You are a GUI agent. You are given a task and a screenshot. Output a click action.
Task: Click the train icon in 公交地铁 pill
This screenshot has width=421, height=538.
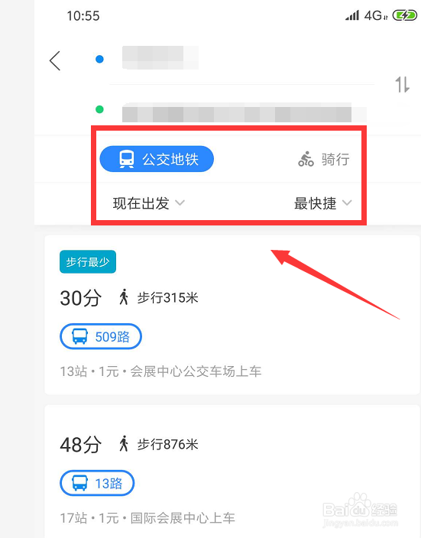pyautogui.click(x=127, y=159)
